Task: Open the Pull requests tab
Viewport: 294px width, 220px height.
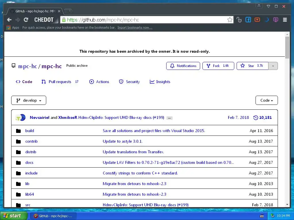Action: pos(60,82)
